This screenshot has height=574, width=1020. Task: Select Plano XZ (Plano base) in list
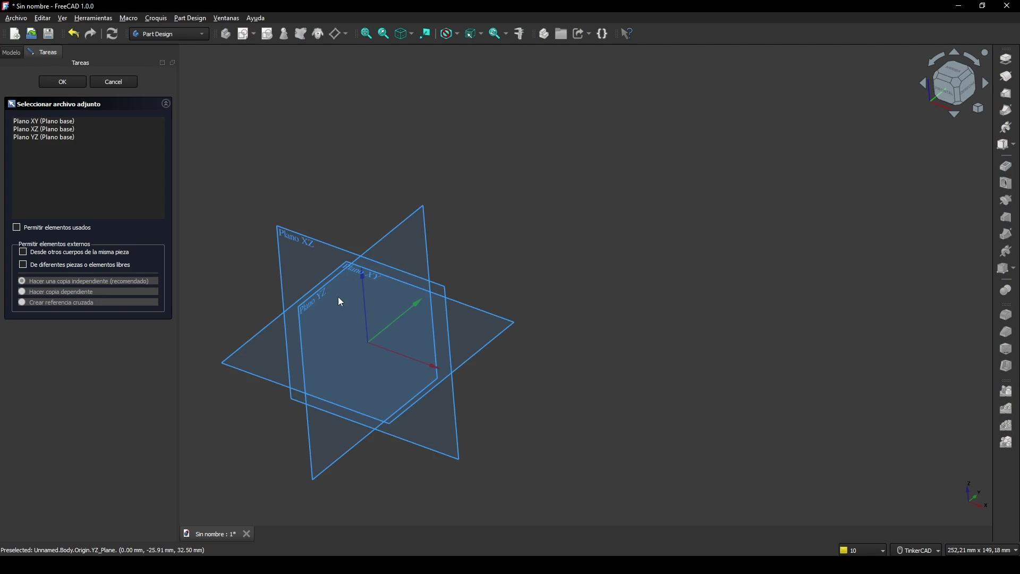point(44,129)
